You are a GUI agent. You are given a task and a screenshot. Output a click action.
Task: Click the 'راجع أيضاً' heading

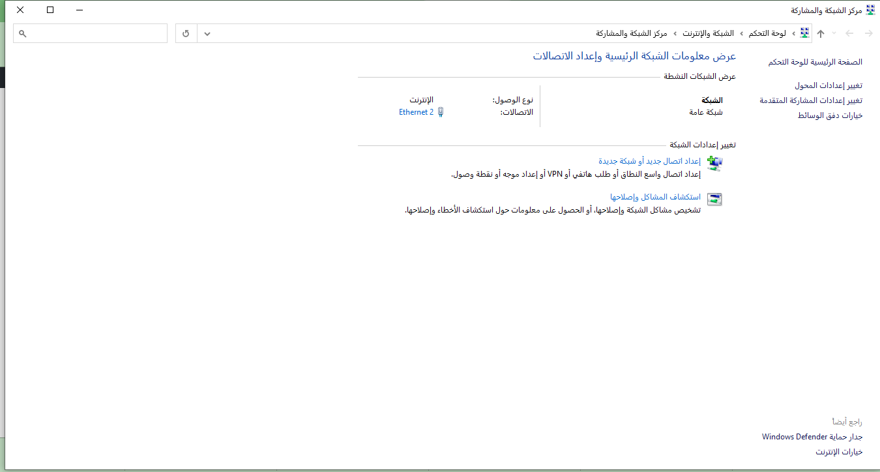(847, 422)
